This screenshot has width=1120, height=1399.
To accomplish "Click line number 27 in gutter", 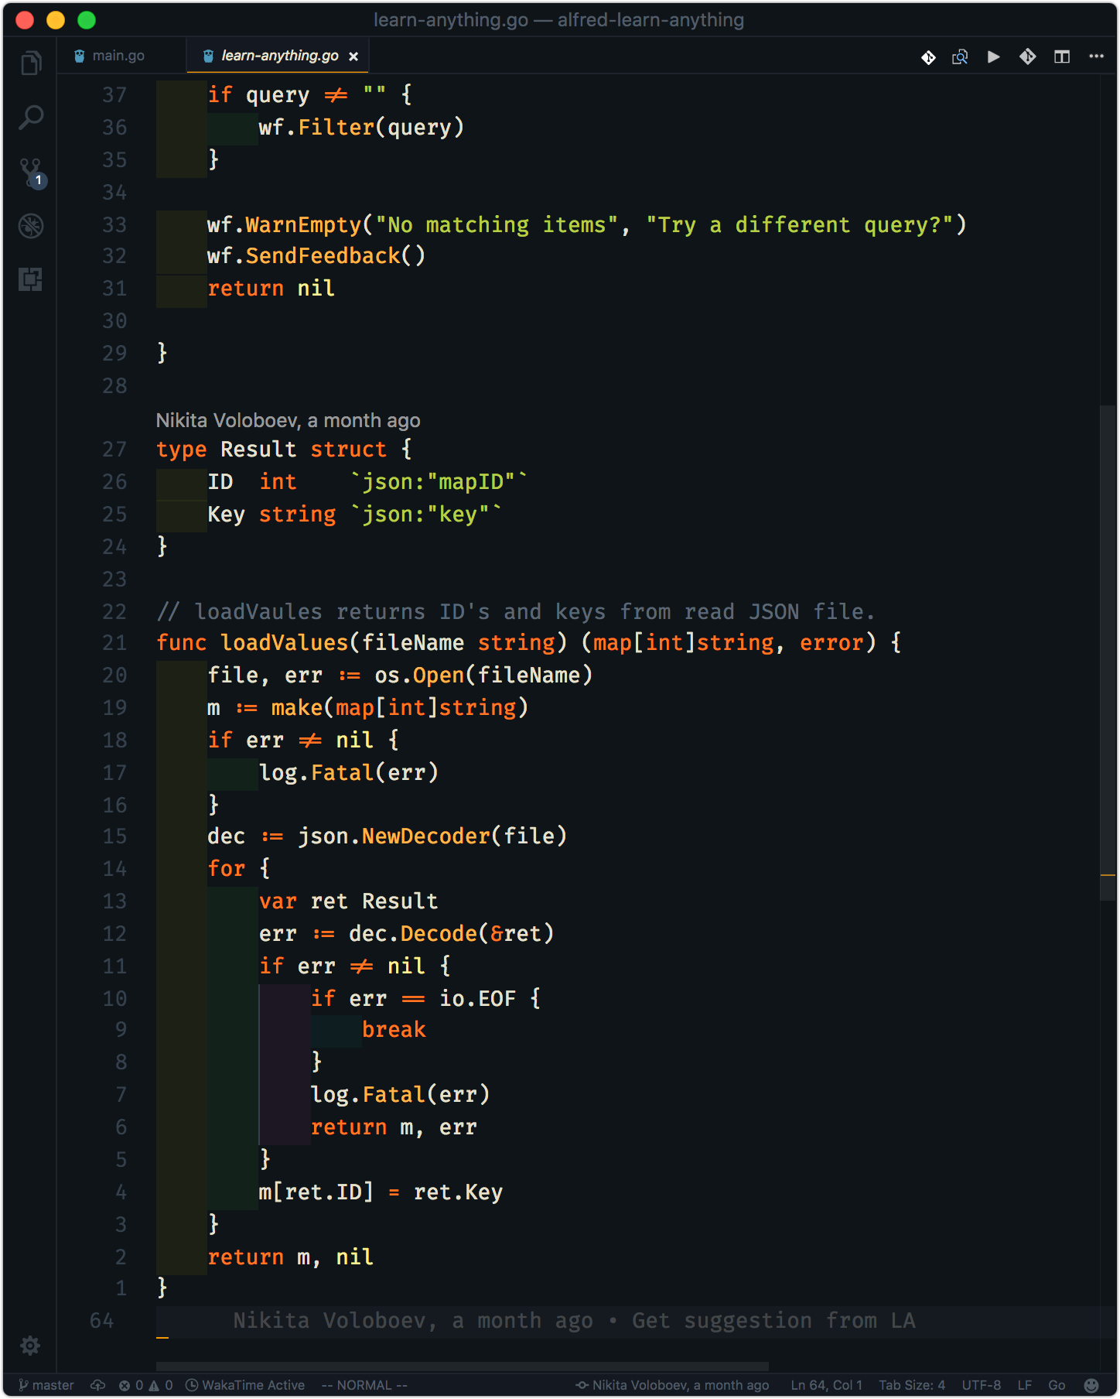I will (x=114, y=450).
